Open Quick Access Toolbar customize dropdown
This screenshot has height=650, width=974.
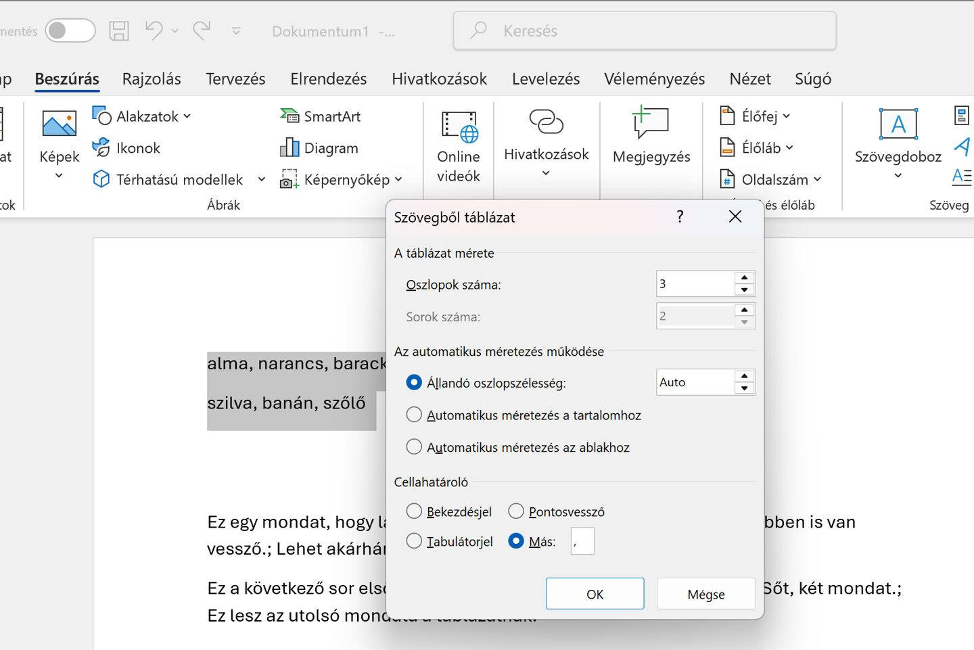236,31
